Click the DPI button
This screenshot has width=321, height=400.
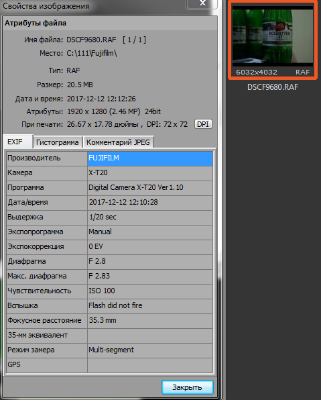coord(203,124)
